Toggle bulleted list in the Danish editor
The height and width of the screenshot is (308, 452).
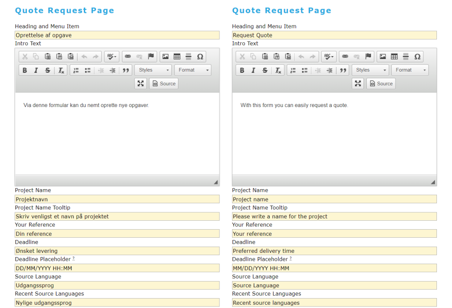(x=88, y=70)
